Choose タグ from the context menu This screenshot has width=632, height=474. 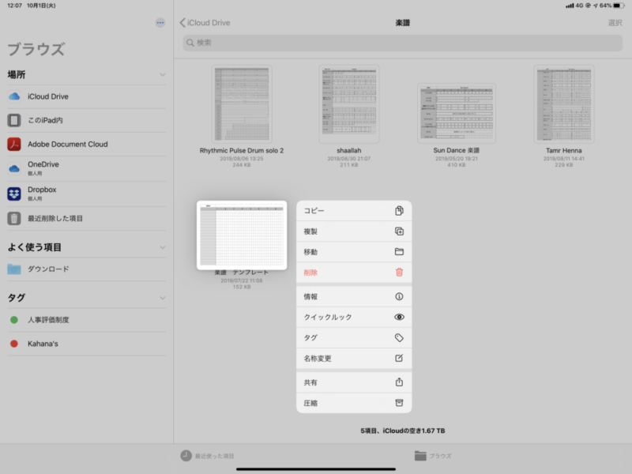(x=354, y=338)
